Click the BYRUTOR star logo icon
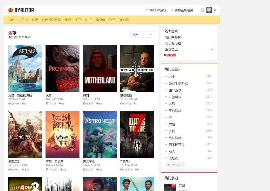The image size is (270, 191). tap(10, 10)
